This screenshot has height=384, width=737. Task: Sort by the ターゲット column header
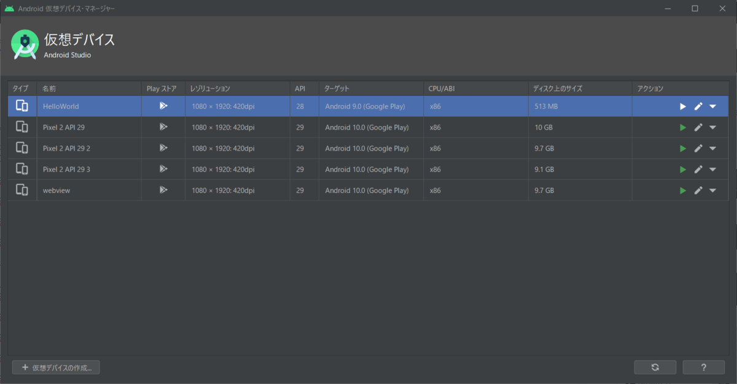(371, 88)
